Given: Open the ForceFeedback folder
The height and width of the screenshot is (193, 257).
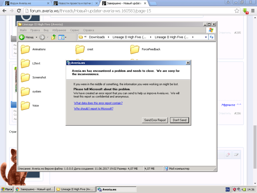Looking at the screenshot, I should 135,49.
